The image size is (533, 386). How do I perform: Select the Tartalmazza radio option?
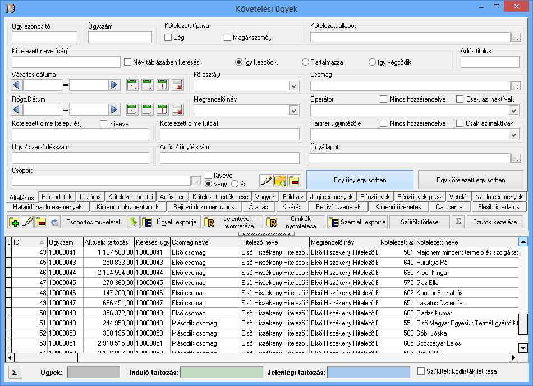click(305, 62)
